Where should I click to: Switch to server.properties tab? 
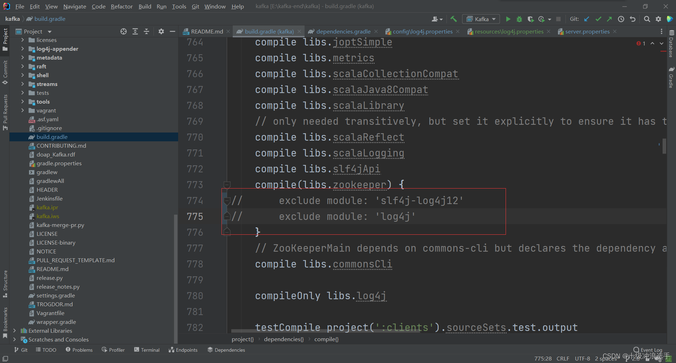tap(587, 31)
